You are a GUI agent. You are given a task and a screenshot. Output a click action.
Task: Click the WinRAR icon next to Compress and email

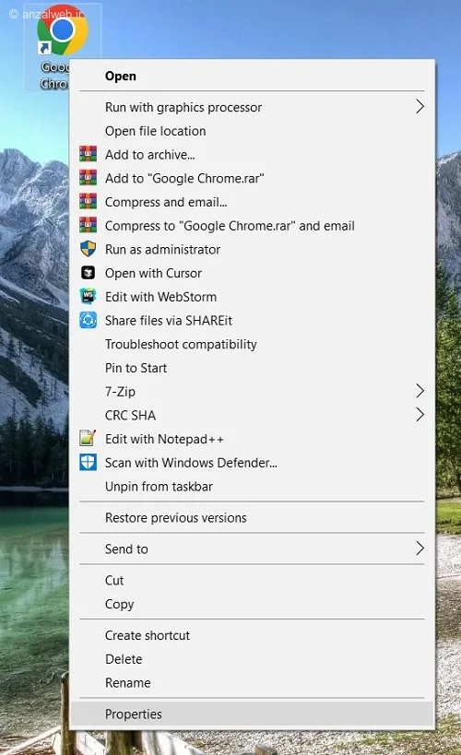point(88,202)
